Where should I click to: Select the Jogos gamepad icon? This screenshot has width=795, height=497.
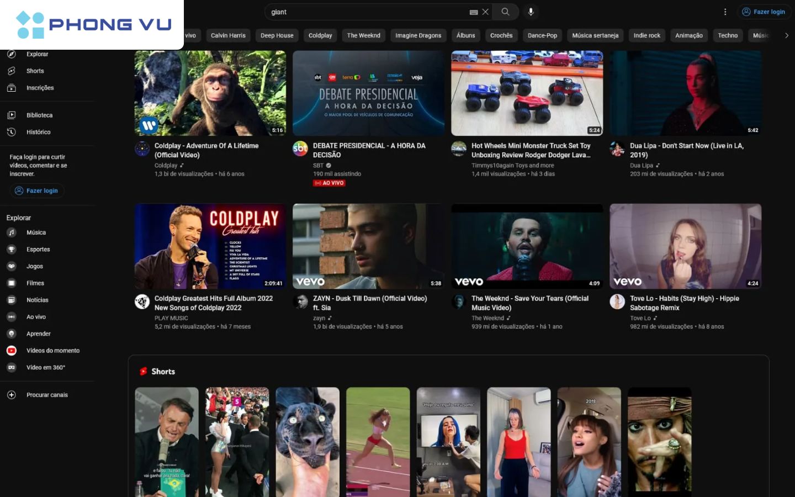tap(11, 266)
